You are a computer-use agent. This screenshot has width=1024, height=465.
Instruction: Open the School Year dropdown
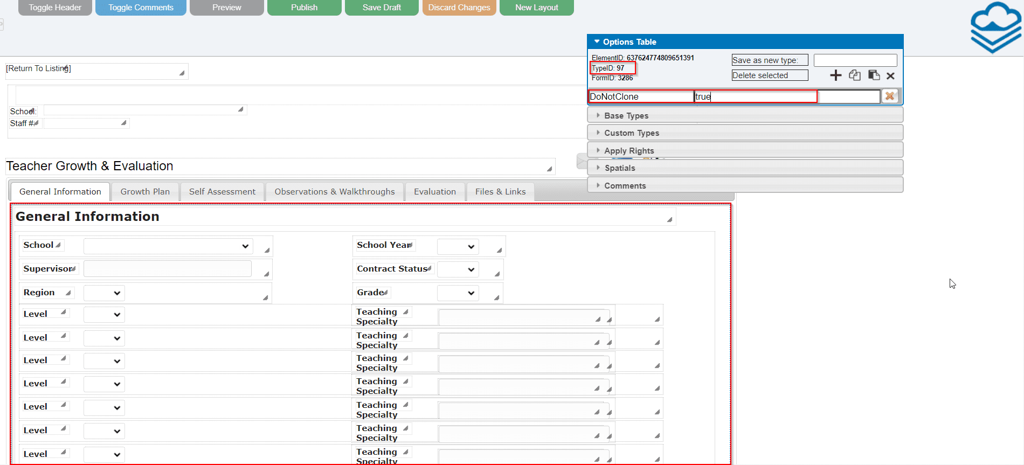pos(458,246)
